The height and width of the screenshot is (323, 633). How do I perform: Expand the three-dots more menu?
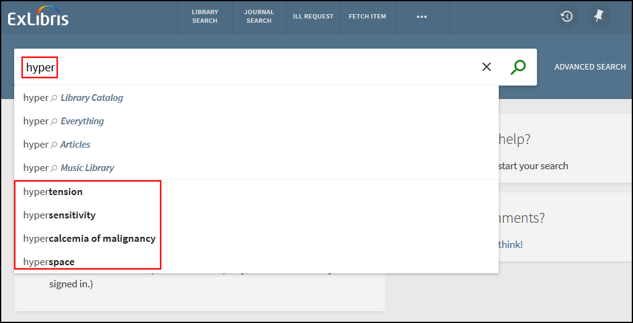tap(422, 17)
